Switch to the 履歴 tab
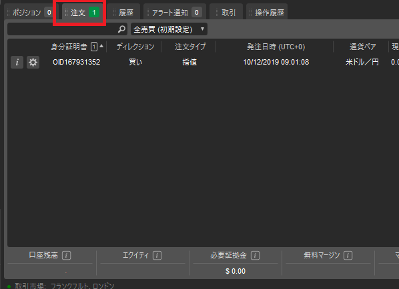The width and height of the screenshot is (399, 289). (124, 12)
